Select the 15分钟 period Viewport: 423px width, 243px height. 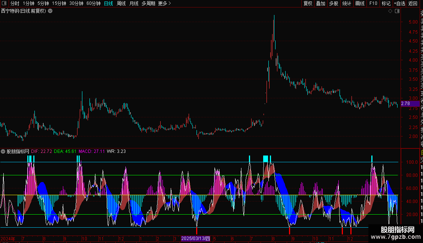[x=59, y=3]
